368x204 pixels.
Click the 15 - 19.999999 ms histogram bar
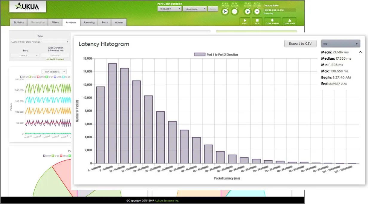click(137, 122)
